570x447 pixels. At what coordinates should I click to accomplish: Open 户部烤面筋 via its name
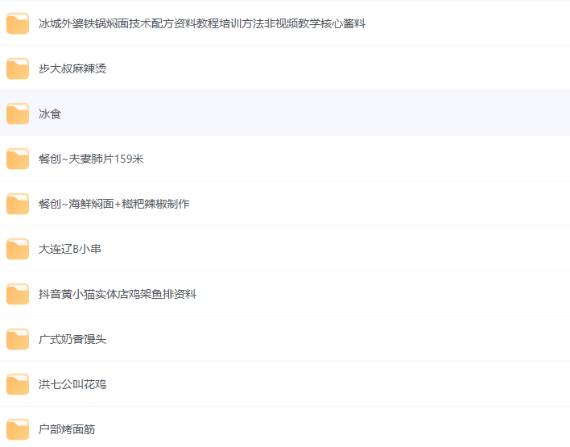tap(67, 430)
